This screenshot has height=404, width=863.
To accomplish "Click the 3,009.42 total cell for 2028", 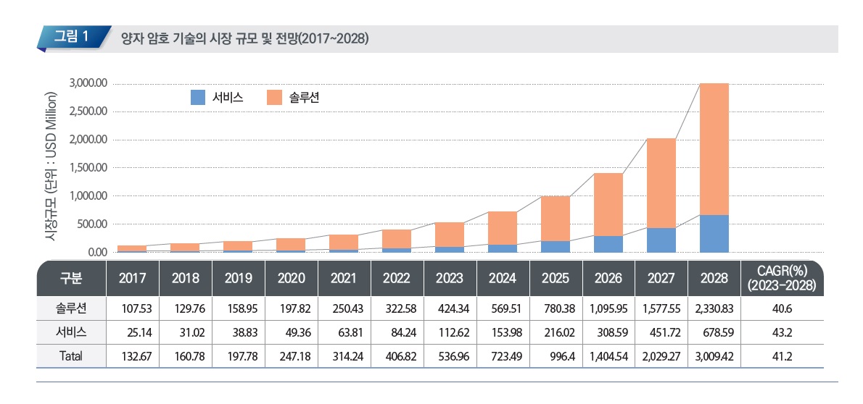I will (x=714, y=357).
